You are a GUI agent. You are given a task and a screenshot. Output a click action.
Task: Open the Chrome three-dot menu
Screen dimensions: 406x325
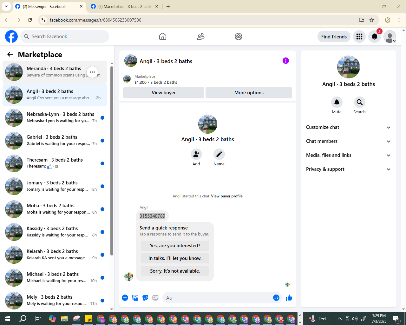(399, 20)
